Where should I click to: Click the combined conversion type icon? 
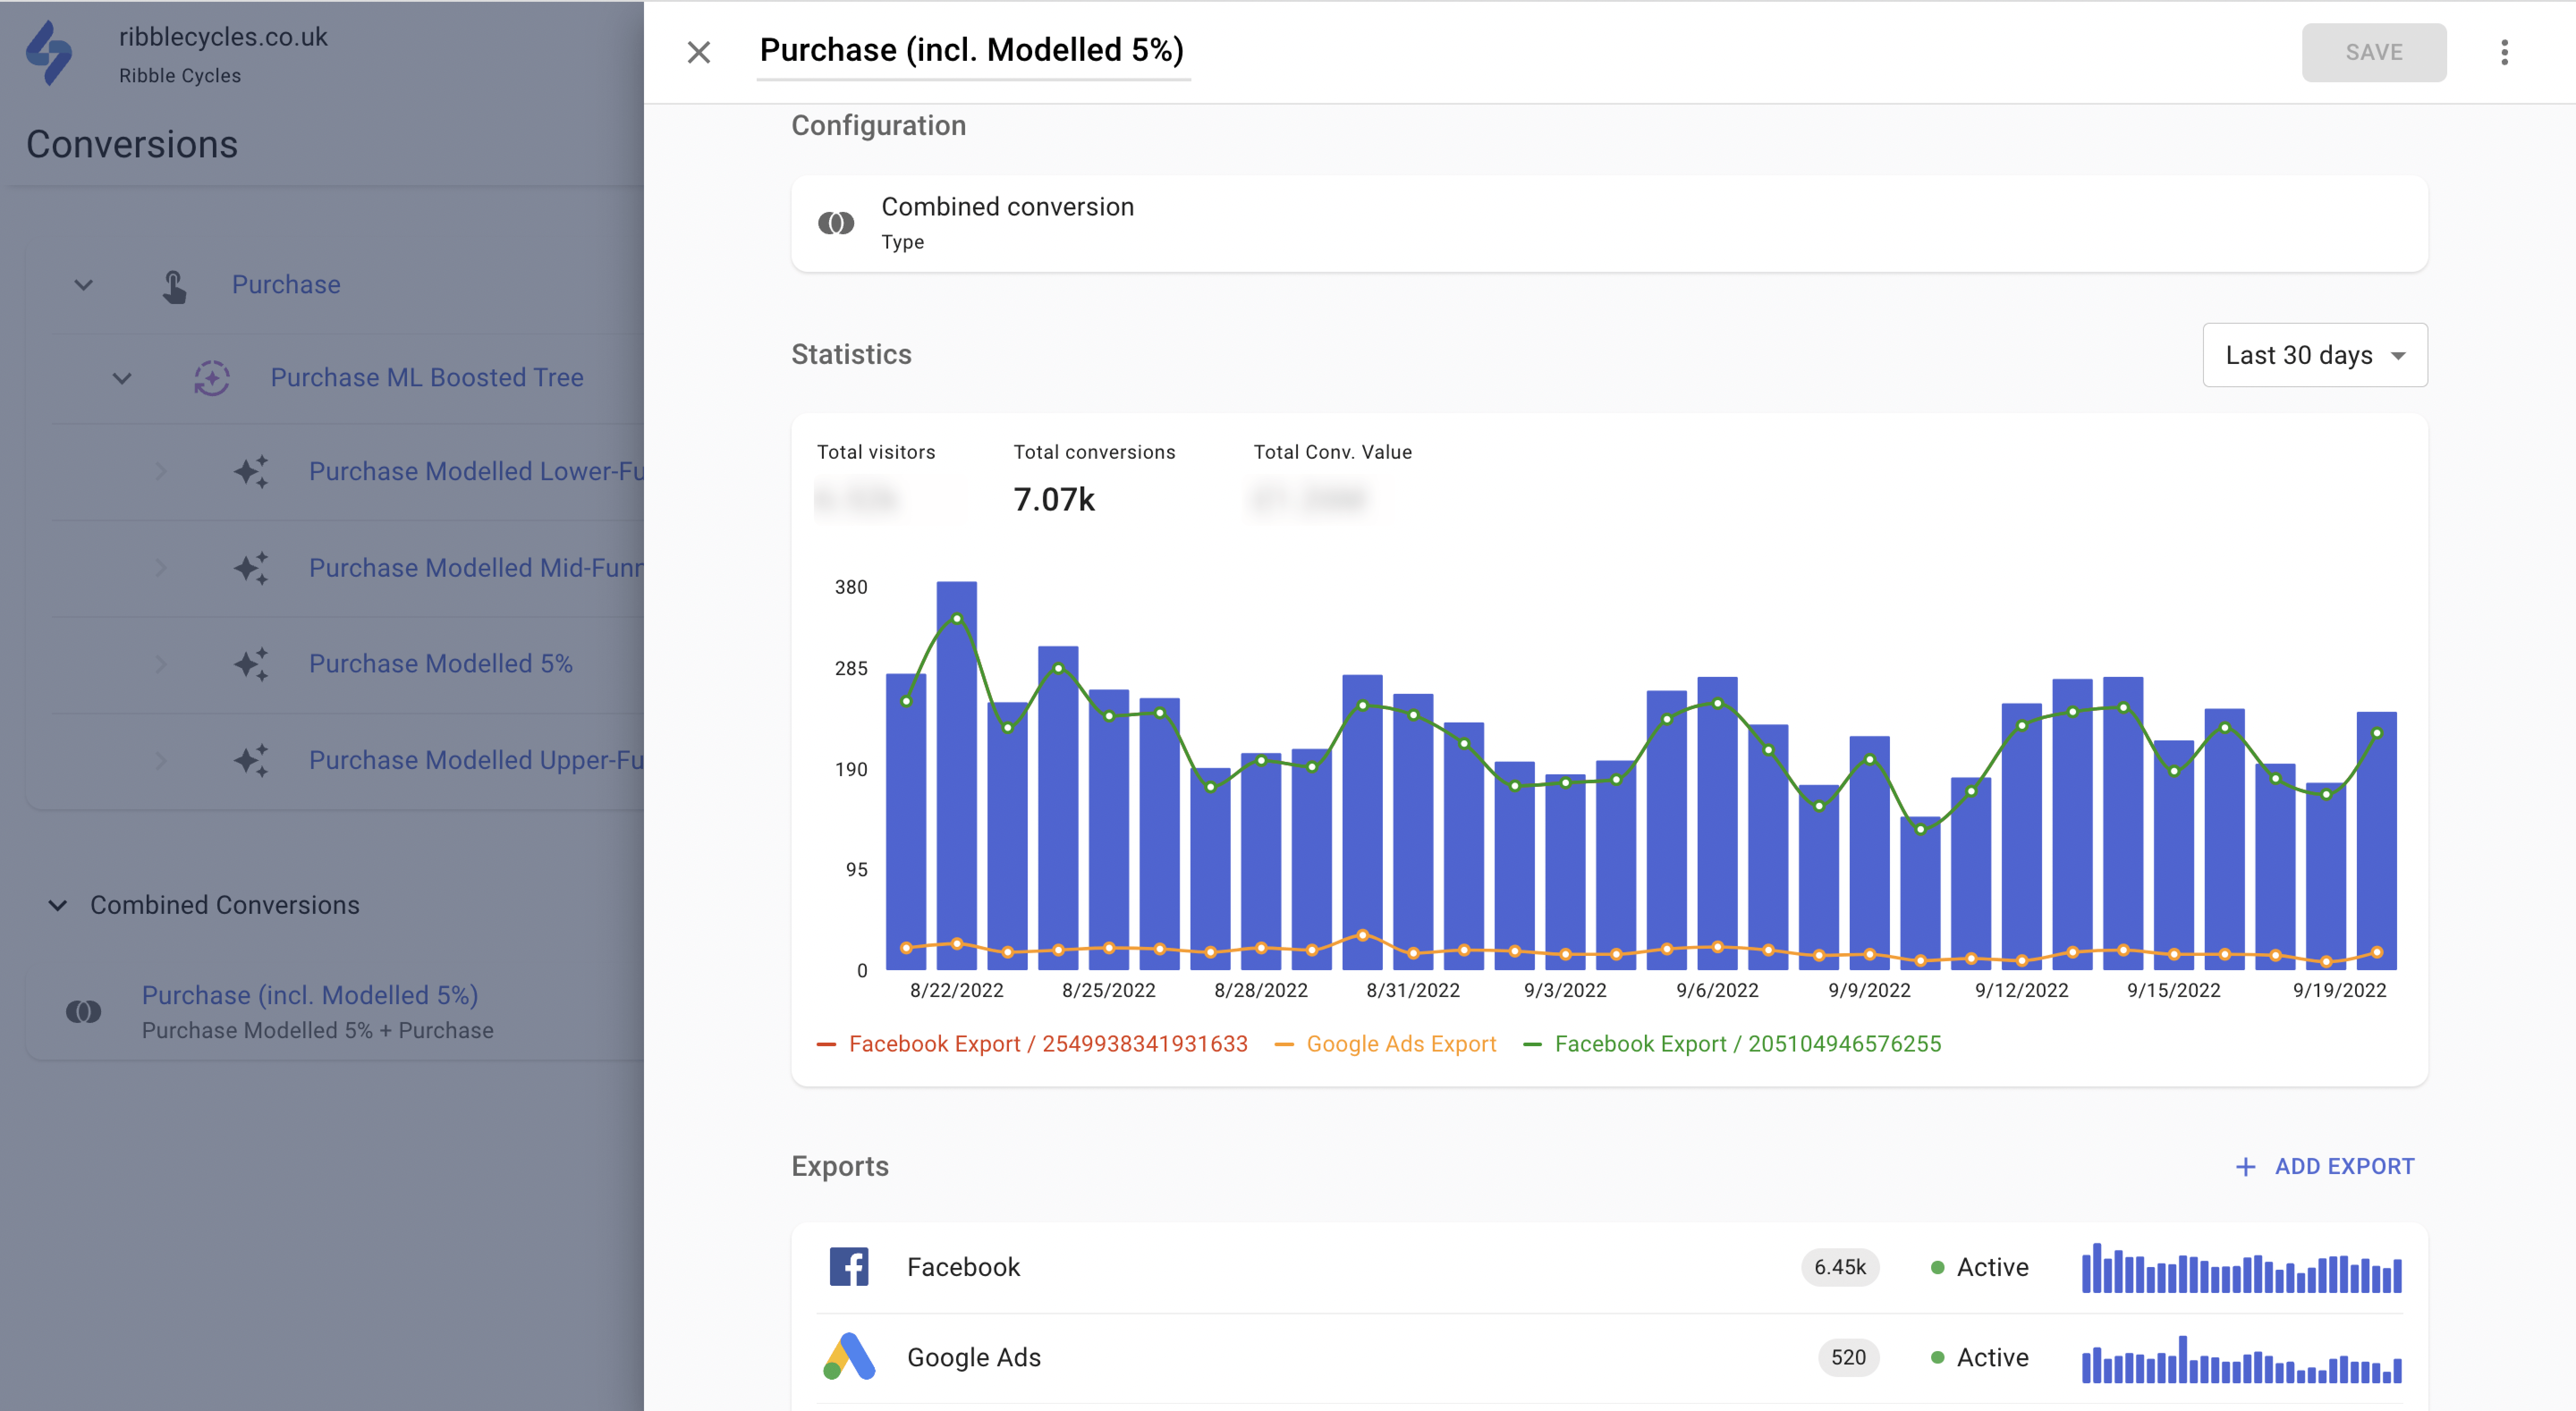[x=836, y=223]
